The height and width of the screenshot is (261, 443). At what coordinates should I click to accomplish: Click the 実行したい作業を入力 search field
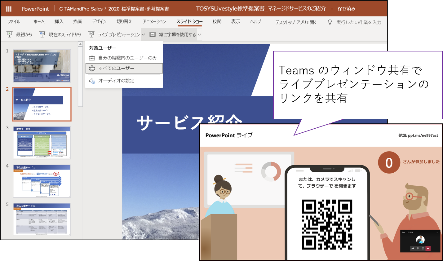(359, 22)
